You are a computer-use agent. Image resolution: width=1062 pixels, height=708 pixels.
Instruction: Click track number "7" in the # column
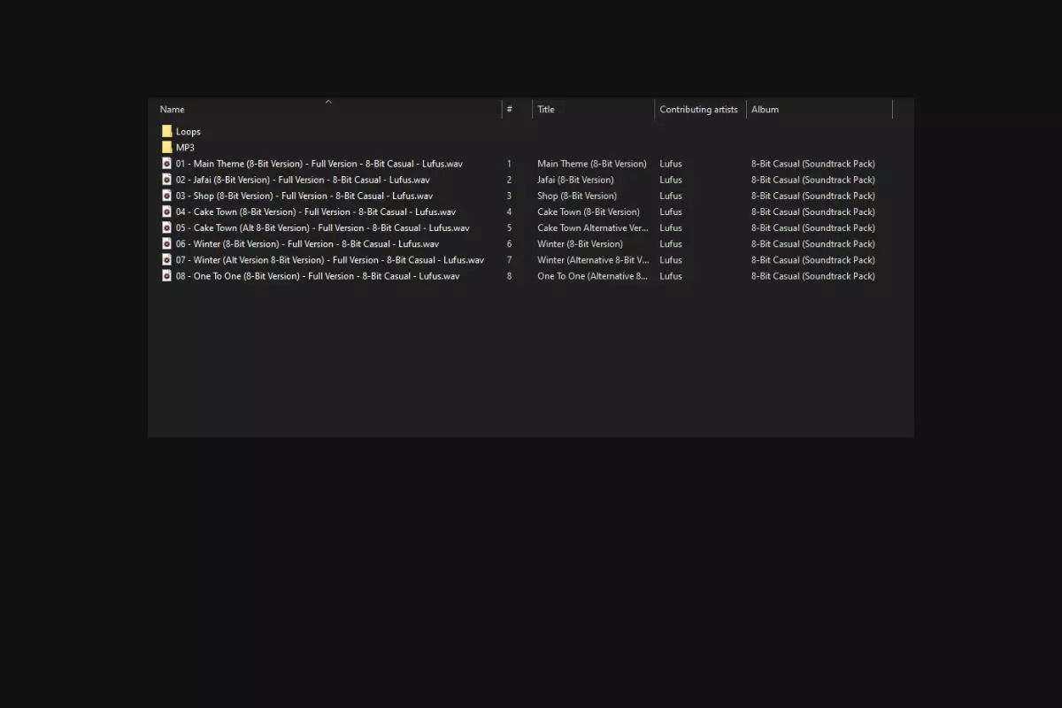click(509, 259)
